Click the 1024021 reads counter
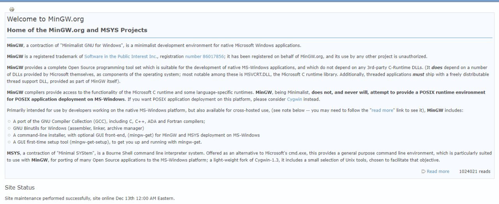The width and height of the screenshot is (499, 204). [474, 172]
